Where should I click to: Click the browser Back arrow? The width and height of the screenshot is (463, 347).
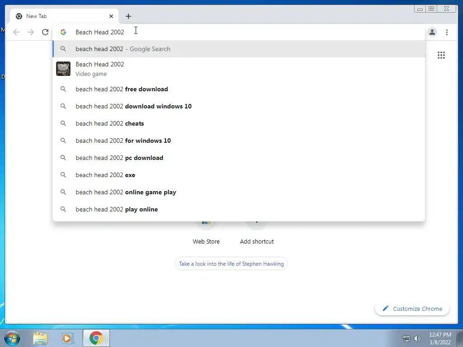pyautogui.click(x=16, y=32)
